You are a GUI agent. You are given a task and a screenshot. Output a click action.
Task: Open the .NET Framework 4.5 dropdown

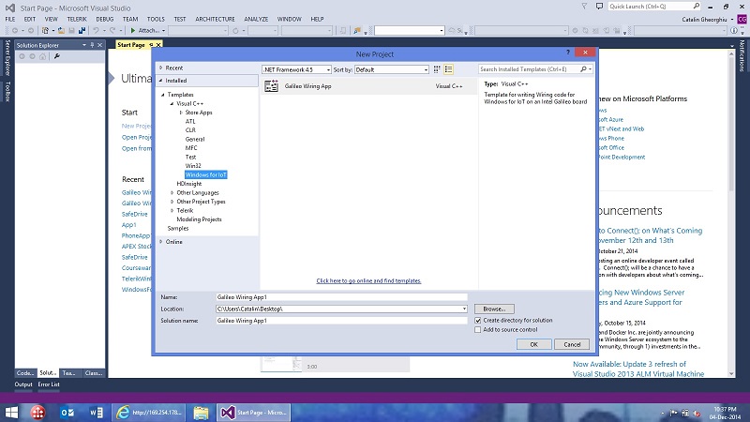coord(296,69)
